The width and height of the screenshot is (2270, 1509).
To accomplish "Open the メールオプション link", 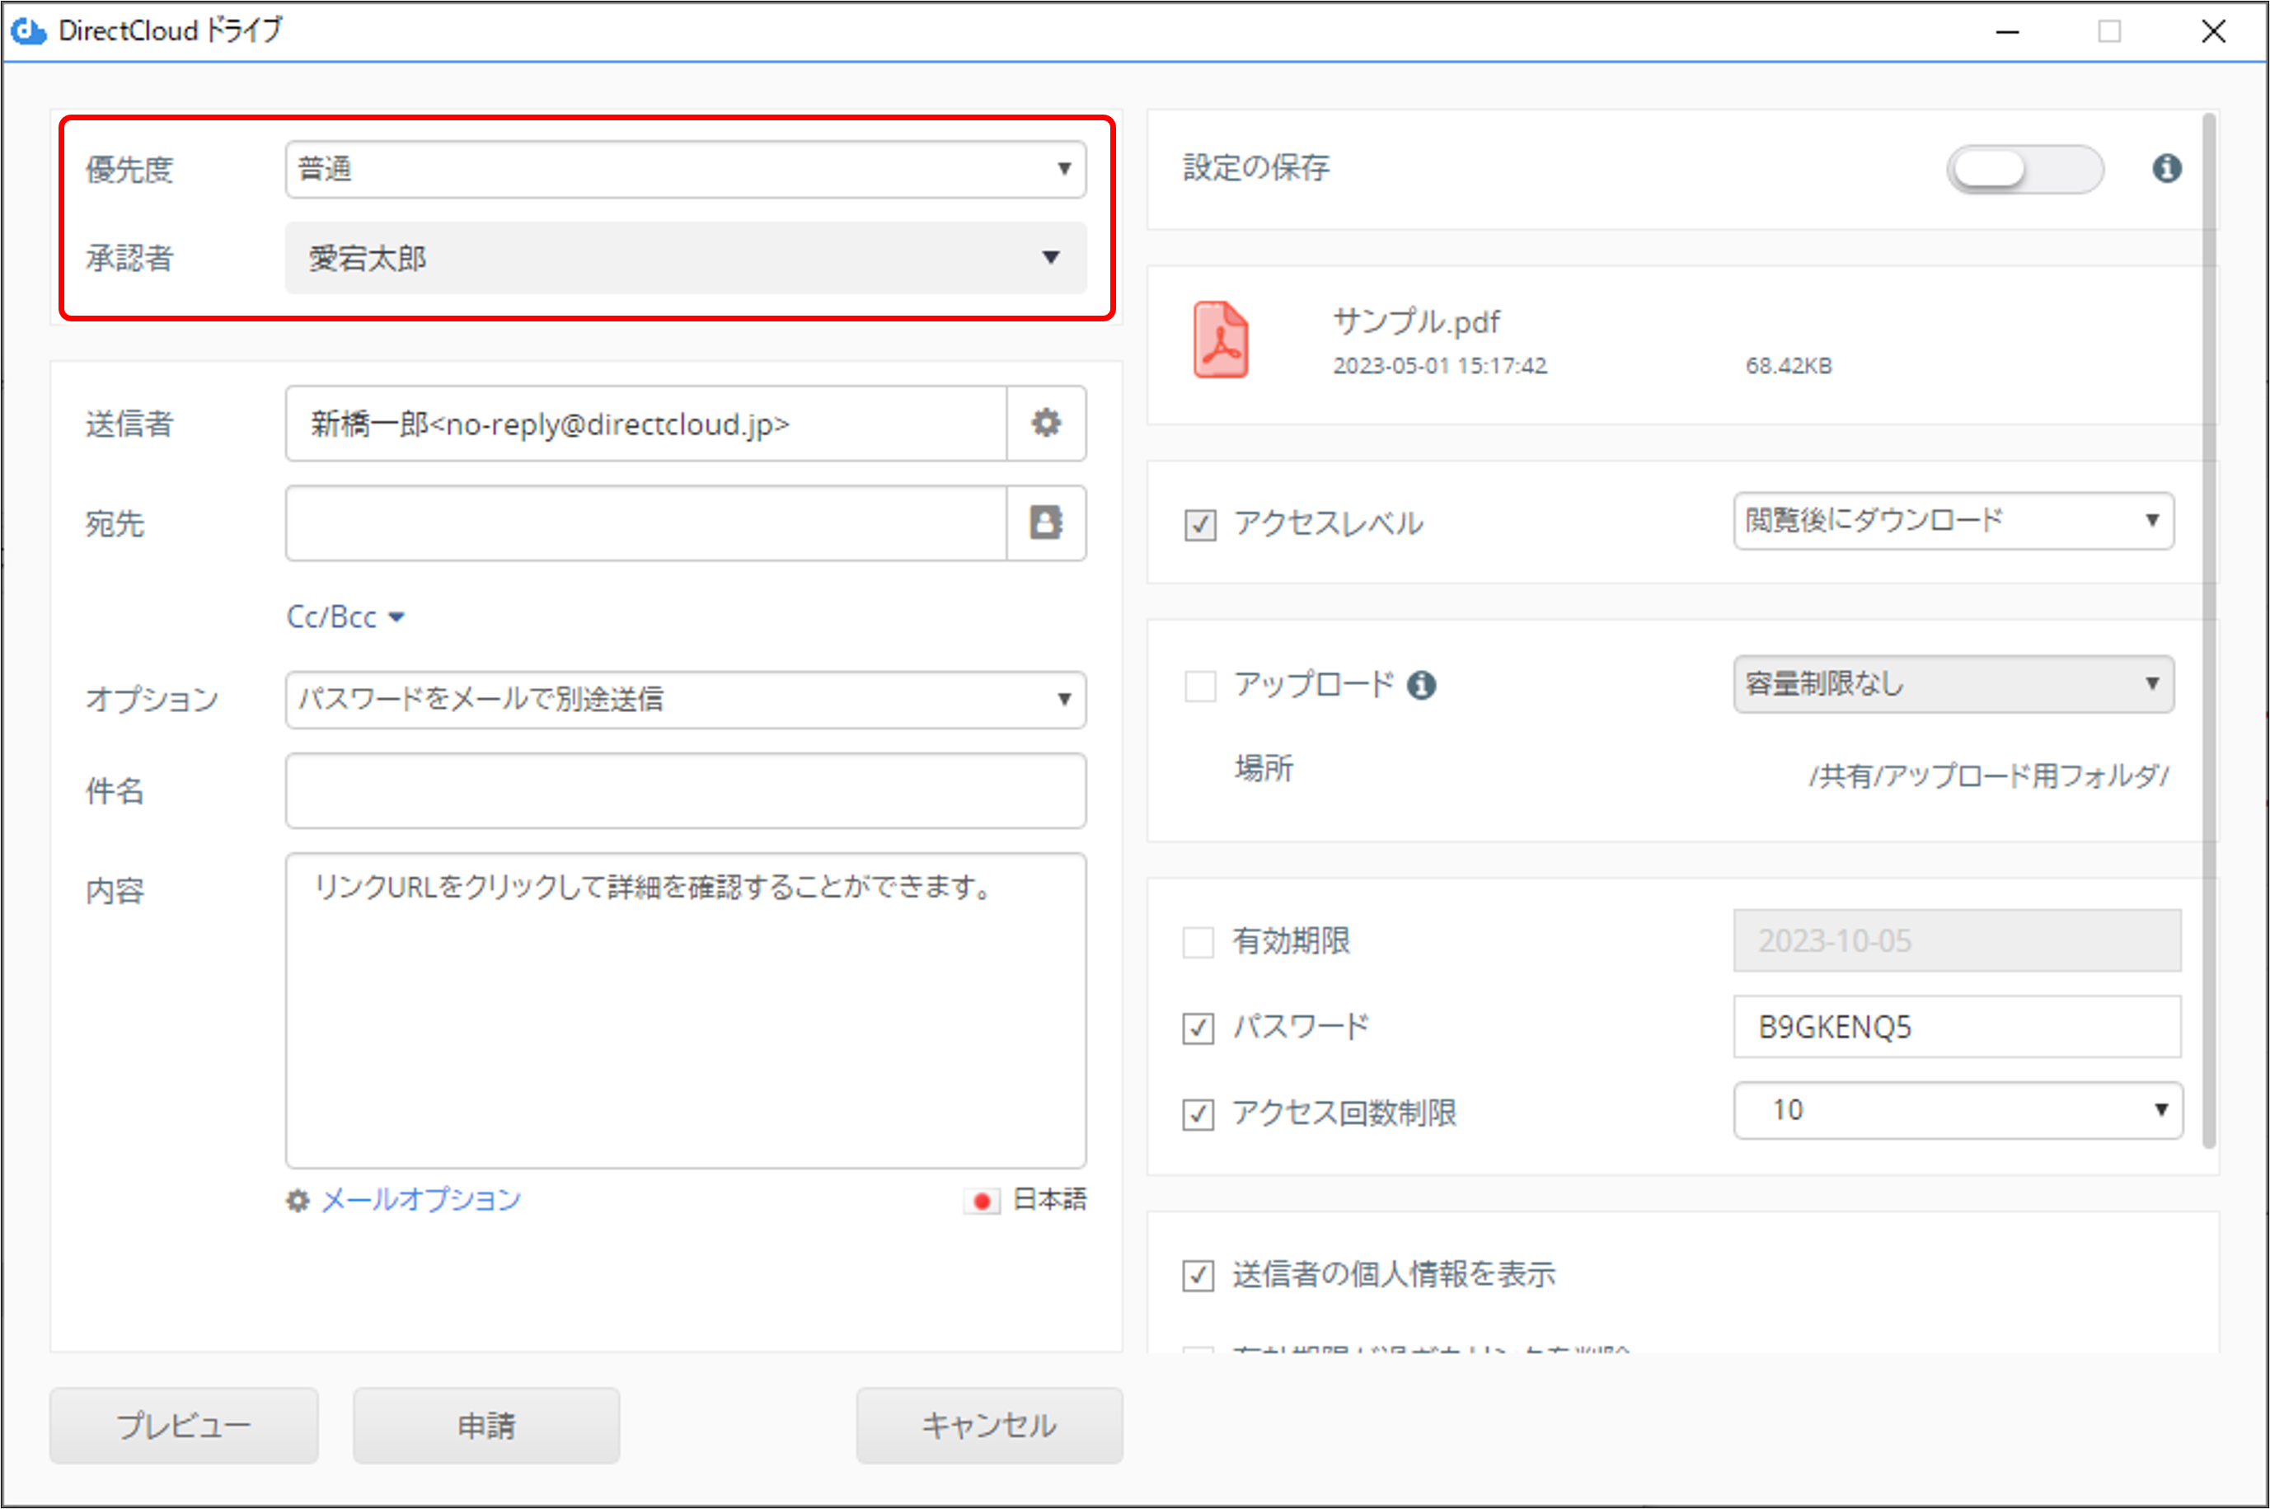I will point(420,1200).
